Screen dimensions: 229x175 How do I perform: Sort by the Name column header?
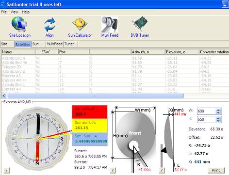click(18, 52)
